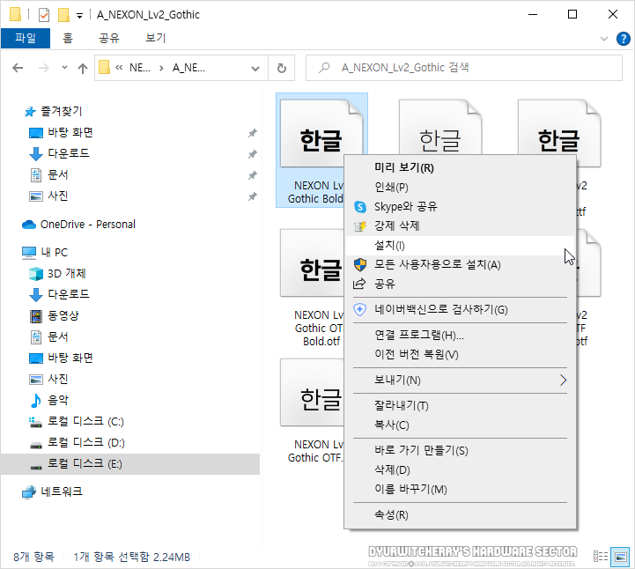Image resolution: width=635 pixels, height=569 pixels.
Task: Unpin 바탕 화면 using its pin icon
Action: coord(252,133)
